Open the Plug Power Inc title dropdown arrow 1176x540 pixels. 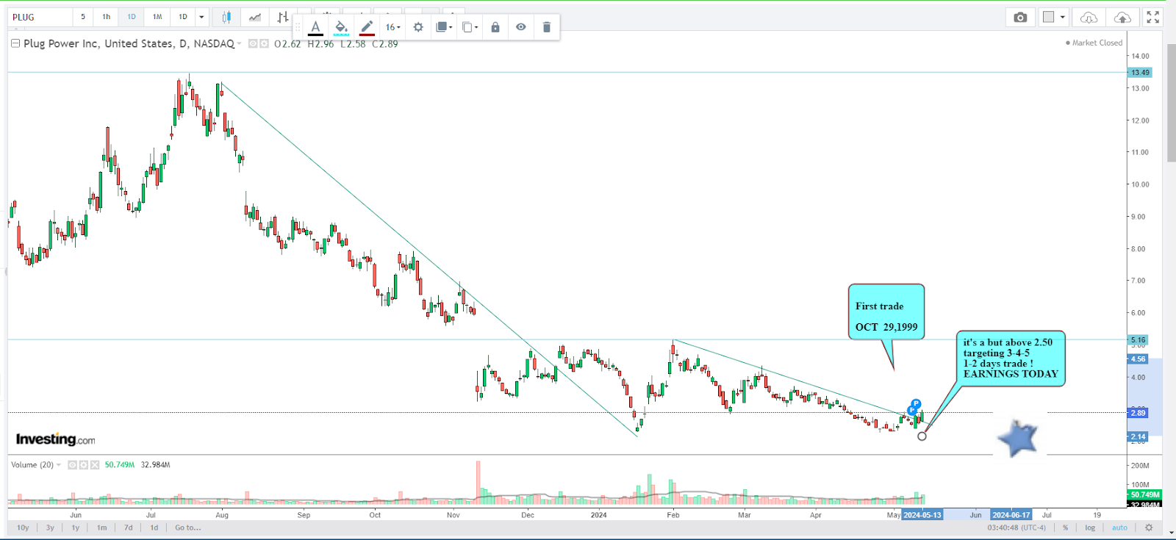tap(239, 44)
